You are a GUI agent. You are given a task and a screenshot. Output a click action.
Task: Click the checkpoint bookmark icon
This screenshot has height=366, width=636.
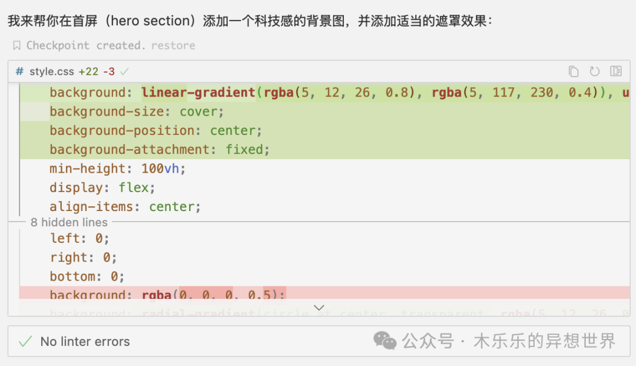tap(16, 45)
